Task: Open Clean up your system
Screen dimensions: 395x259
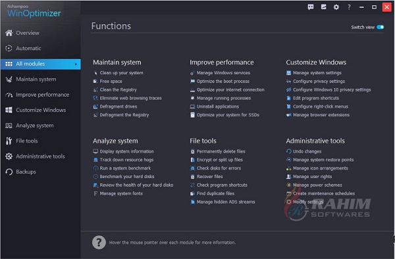Action: [x=121, y=73]
